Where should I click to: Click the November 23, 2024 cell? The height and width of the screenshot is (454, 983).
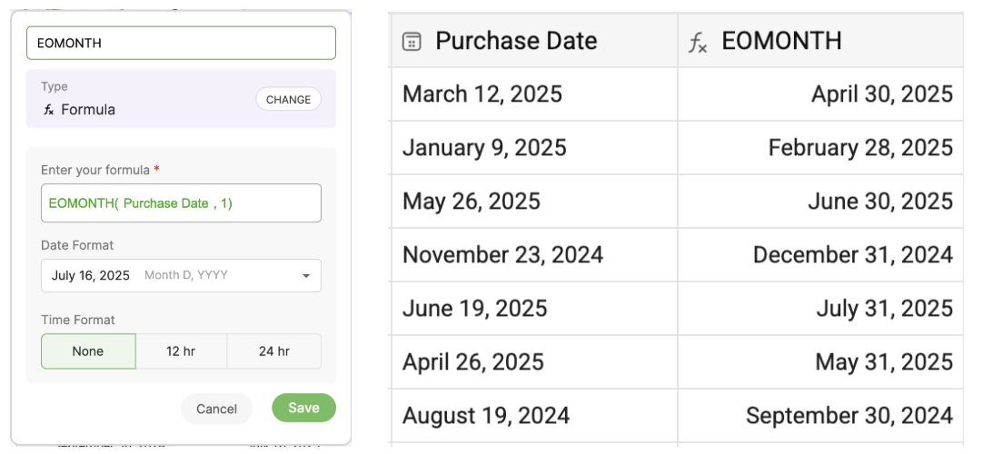point(533,255)
